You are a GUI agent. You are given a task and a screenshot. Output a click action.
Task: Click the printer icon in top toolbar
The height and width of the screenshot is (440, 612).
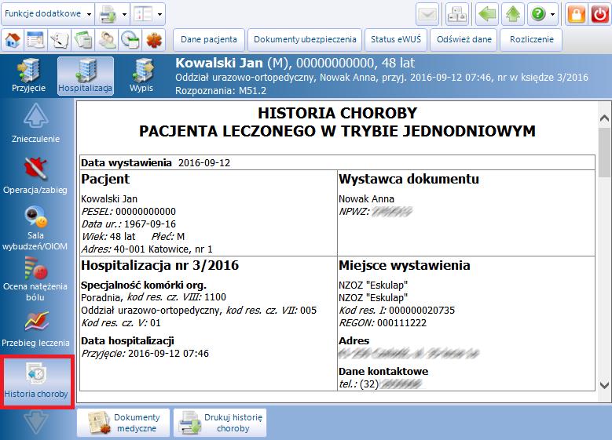point(108,14)
